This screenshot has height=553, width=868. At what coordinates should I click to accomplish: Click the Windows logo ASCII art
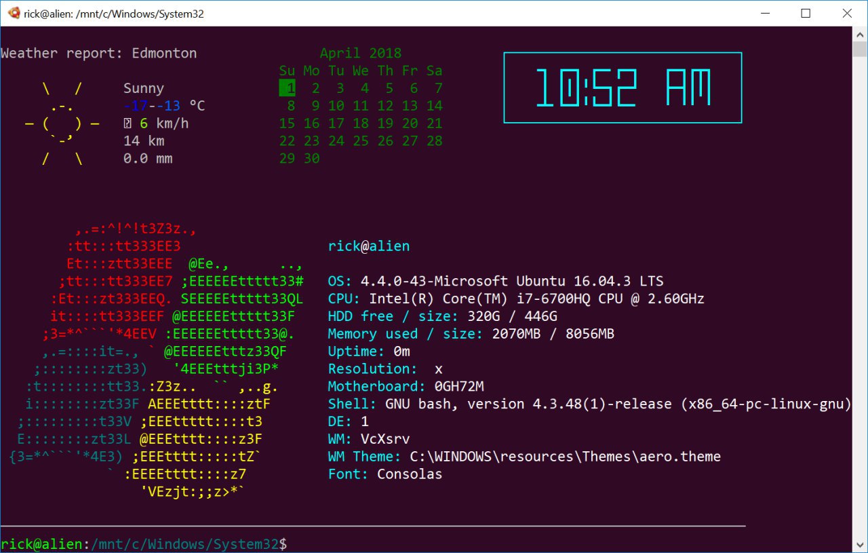157,360
